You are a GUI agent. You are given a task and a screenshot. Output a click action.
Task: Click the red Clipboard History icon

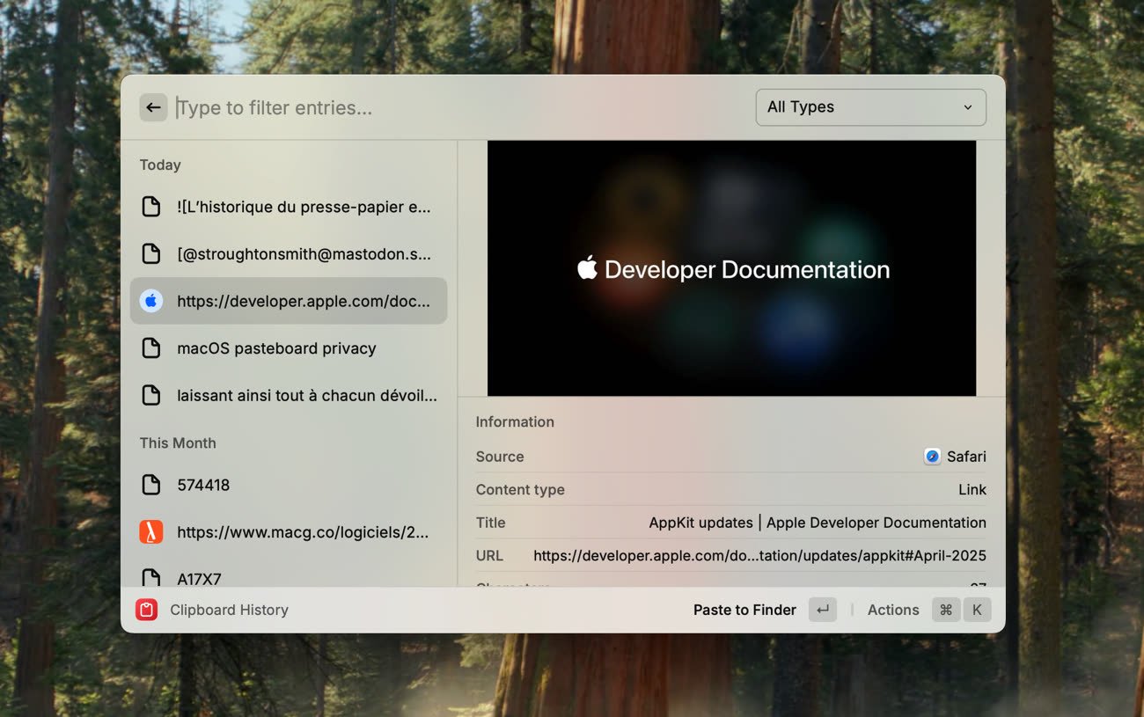point(147,610)
